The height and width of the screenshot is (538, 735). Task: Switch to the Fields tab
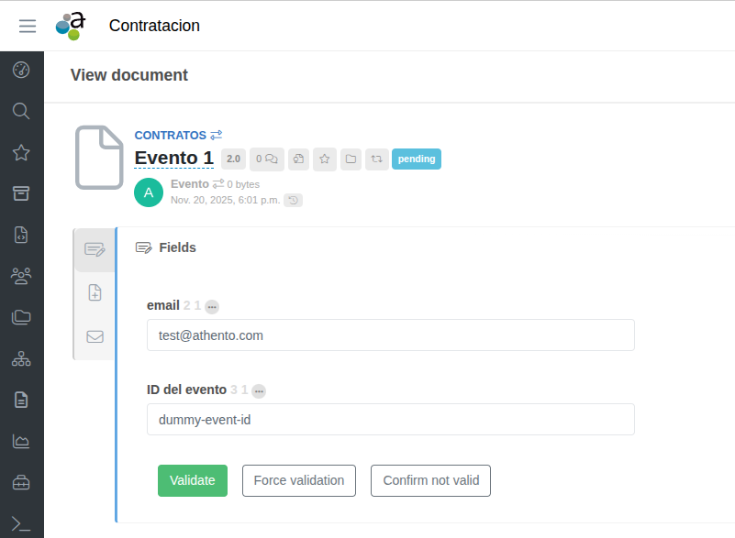pos(95,249)
